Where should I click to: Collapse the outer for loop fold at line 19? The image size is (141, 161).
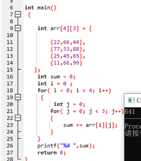coord(18,97)
